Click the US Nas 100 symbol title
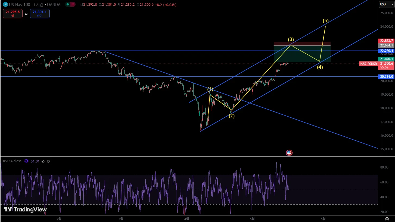 [x=20, y=5]
